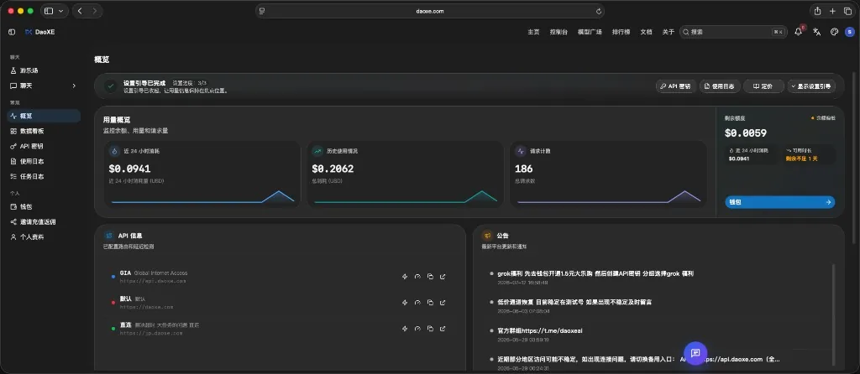The height and width of the screenshot is (374, 860).
Task: Open 排行榜 in top navigation
Action: pos(621,32)
